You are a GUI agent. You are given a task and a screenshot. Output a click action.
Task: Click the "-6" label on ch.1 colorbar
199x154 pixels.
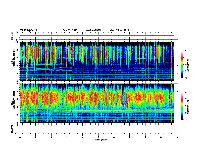click(x=185, y=51)
